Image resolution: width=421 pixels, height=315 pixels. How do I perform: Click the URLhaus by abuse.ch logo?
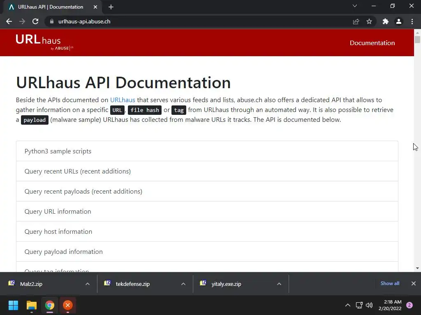click(44, 42)
